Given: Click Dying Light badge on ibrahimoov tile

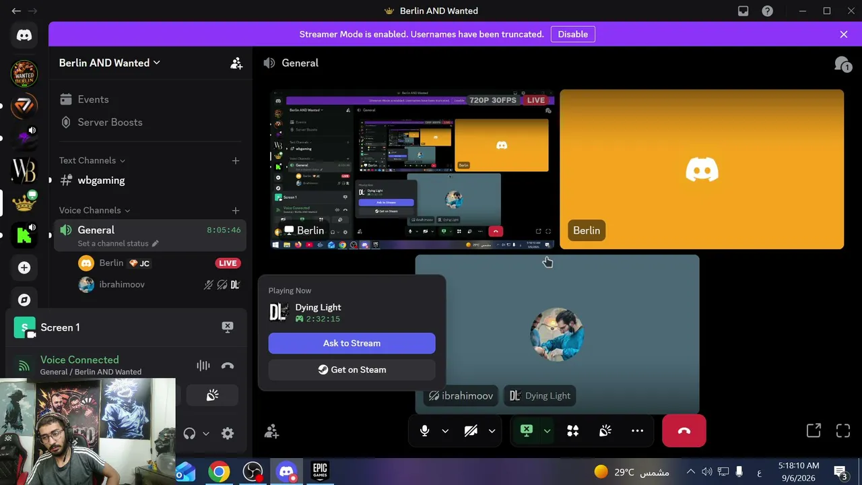Looking at the screenshot, I should click(540, 396).
